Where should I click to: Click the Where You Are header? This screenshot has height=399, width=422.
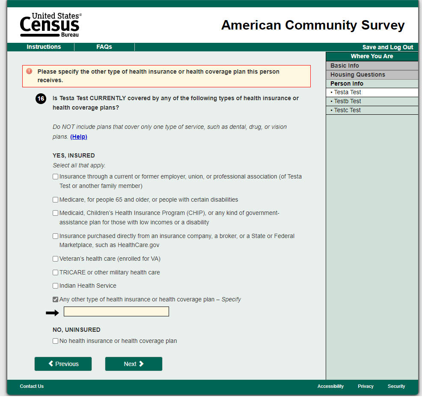coord(372,56)
